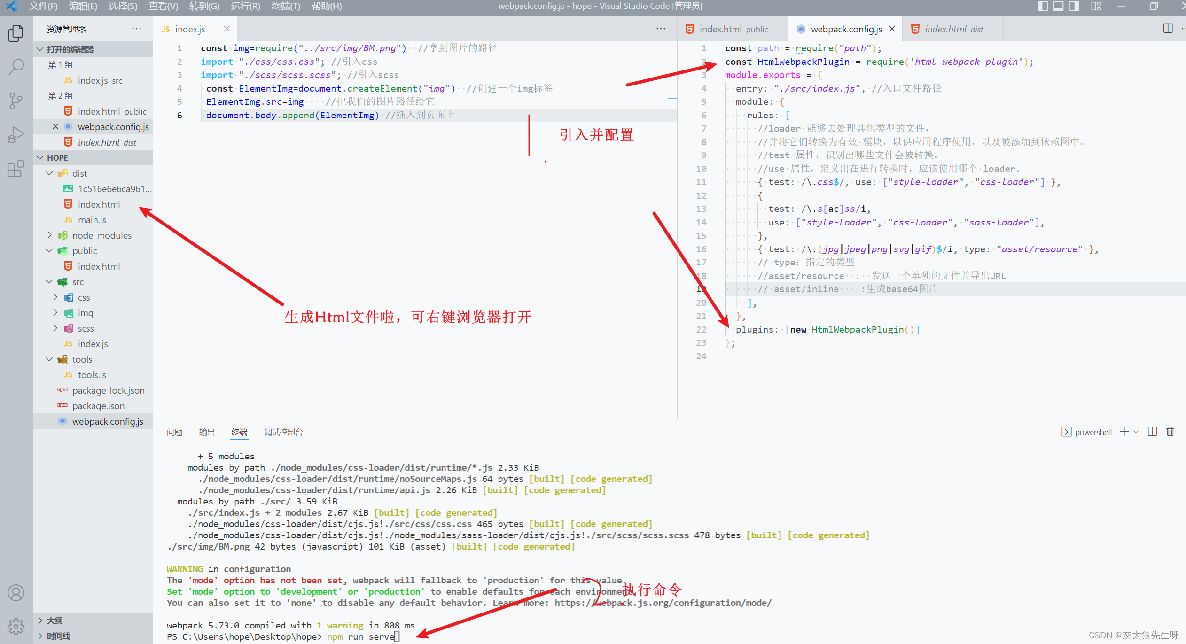Image resolution: width=1186 pixels, height=644 pixels.
Task: Collapse the HOPE project section
Action: [40, 158]
